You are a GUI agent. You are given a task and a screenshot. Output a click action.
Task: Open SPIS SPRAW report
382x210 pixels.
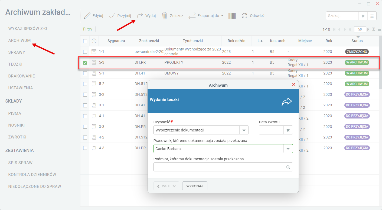pyautogui.click(x=20, y=163)
